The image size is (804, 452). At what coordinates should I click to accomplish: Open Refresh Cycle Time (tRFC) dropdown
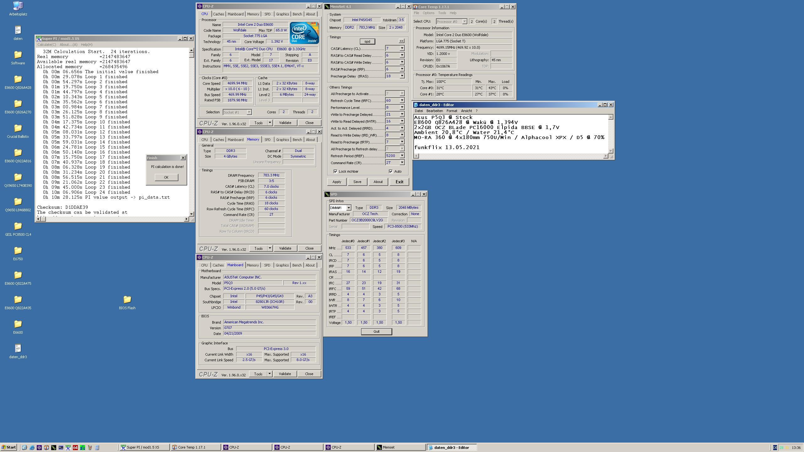(x=402, y=100)
